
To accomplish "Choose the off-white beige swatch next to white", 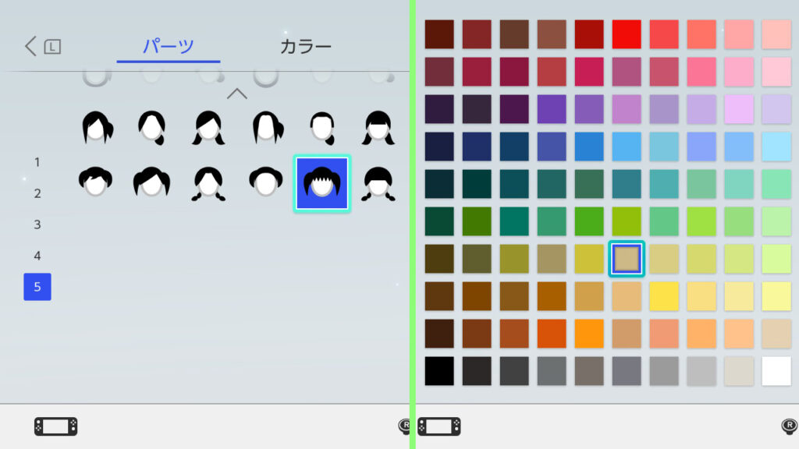I will 739,371.
